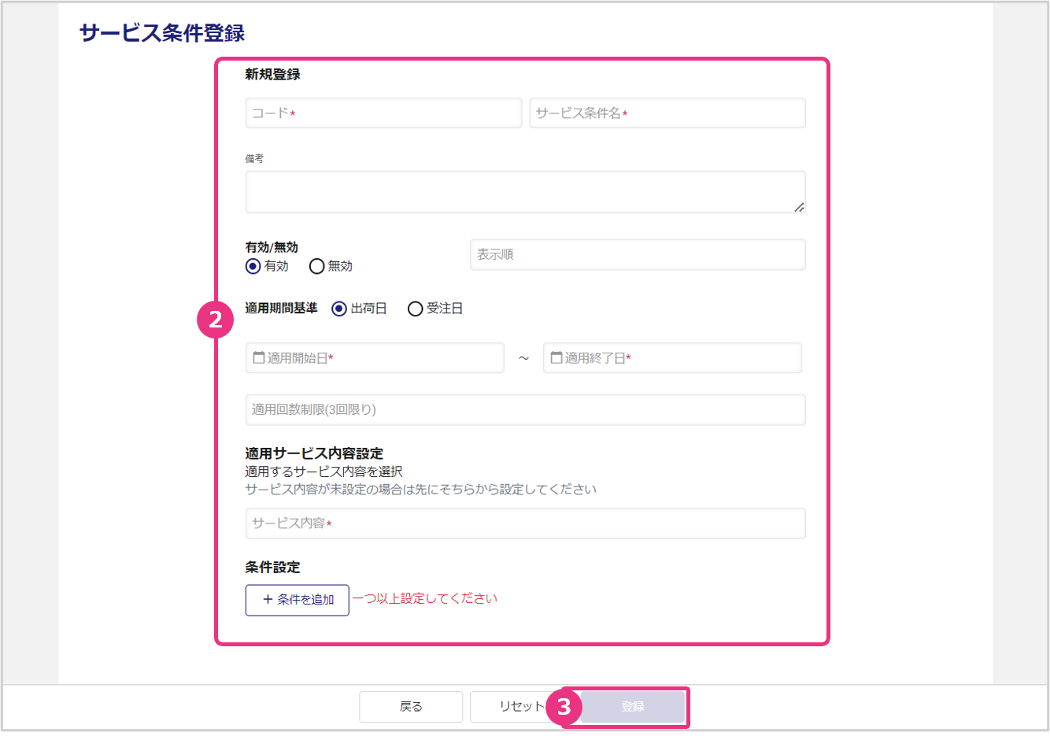Focus the コード input field

(383, 113)
